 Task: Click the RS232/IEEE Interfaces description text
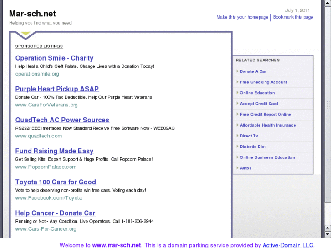click(x=95, y=128)
